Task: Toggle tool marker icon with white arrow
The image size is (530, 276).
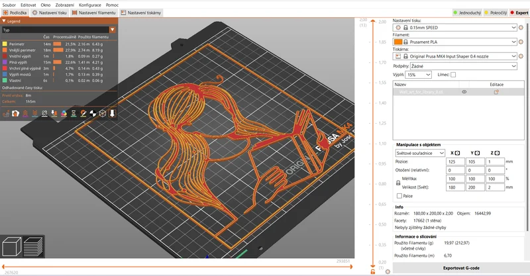Action: [112, 113]
